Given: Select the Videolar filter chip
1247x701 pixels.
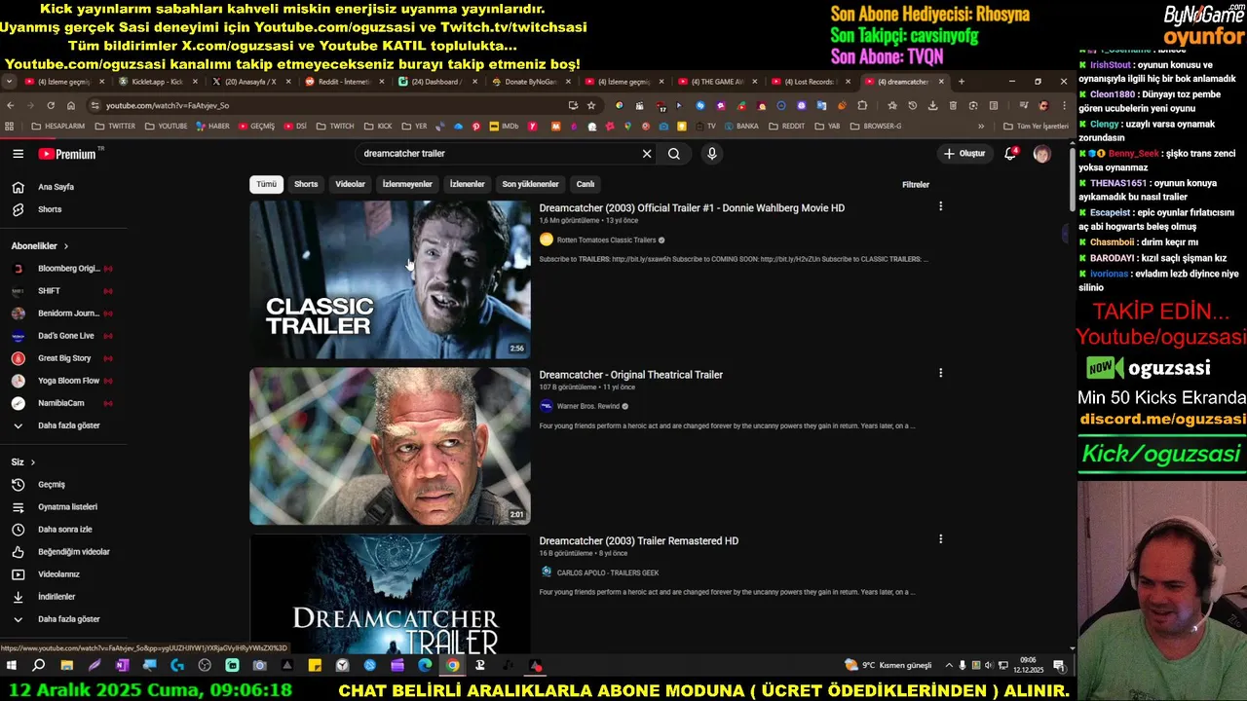Looking at the screenshot, I should [x=350, y=184].
